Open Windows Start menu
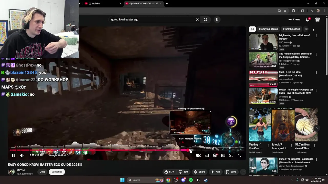The height and width of the screenshot is (184, 328). (122, 180)
